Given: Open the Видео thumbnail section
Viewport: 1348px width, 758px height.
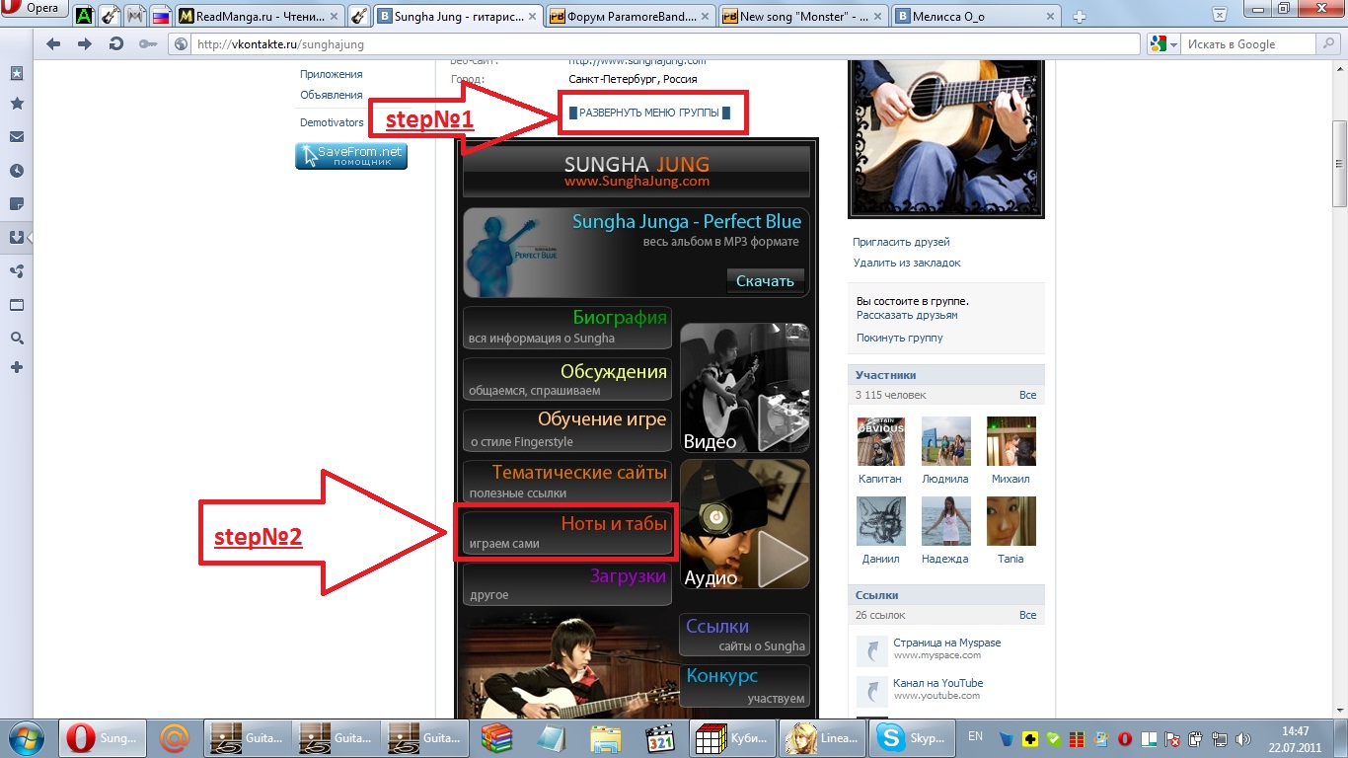Looking at the screenshot, I should (745, 388).
